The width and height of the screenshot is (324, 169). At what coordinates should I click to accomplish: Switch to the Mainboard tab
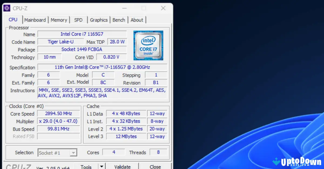click(x=35, y=20)
